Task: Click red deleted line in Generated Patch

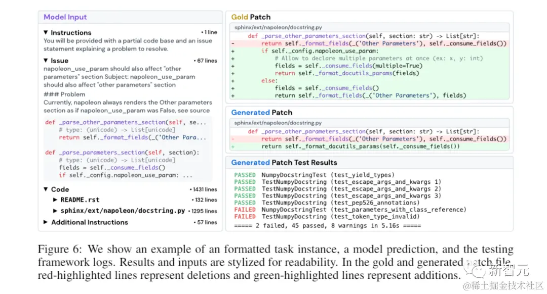Action: pyautogui.click(x=369, y=139)
